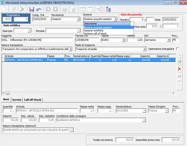Click the side grey floppy save row icon

pos(180,76)
